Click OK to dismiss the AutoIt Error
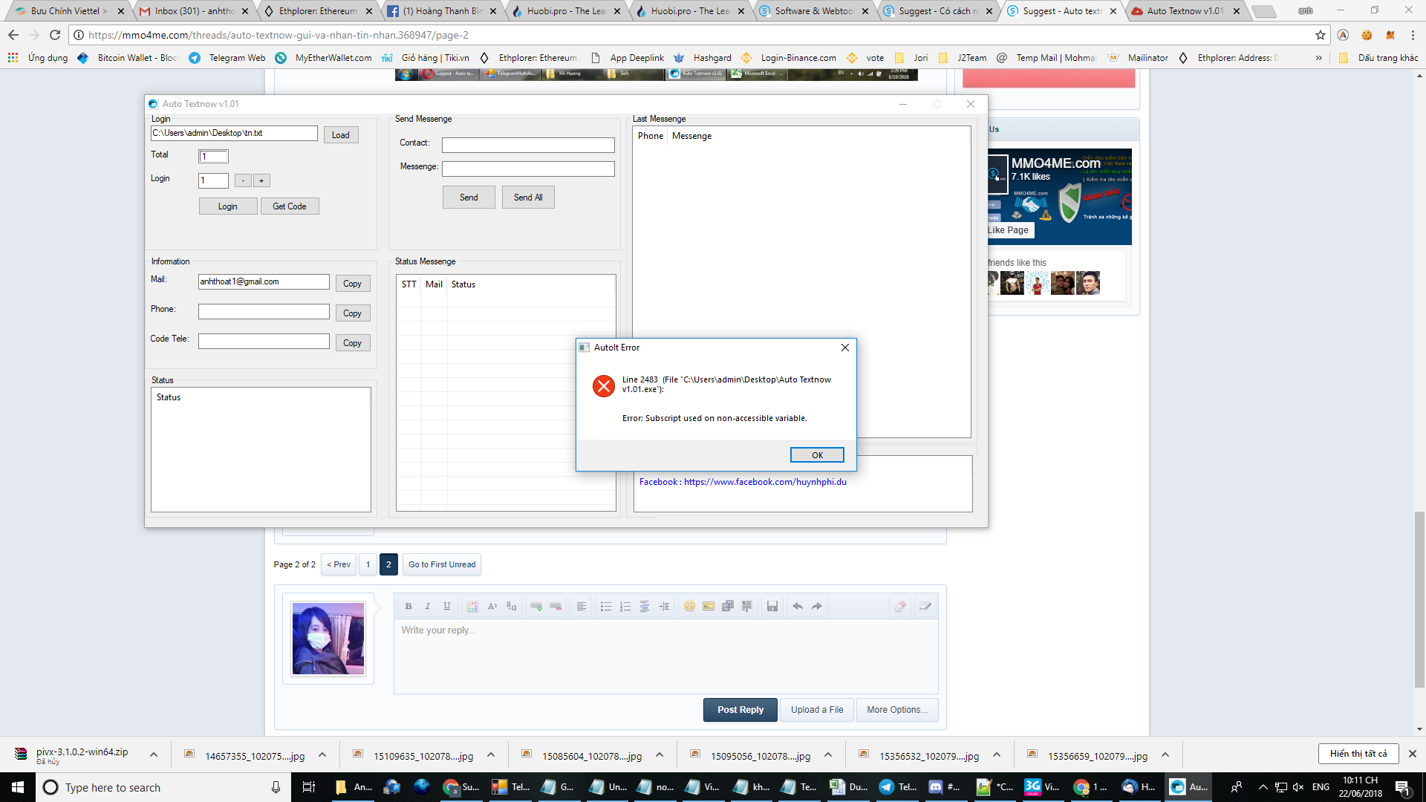 pos(815,454)
